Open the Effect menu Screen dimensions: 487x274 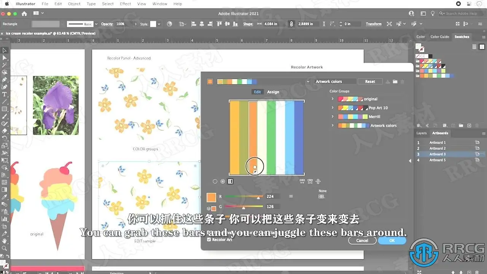click(126, 4)
